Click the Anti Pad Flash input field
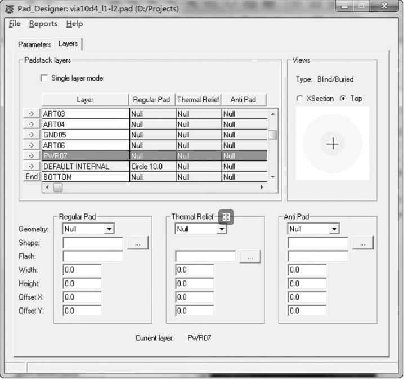The image size is (404, 379). 318,257
